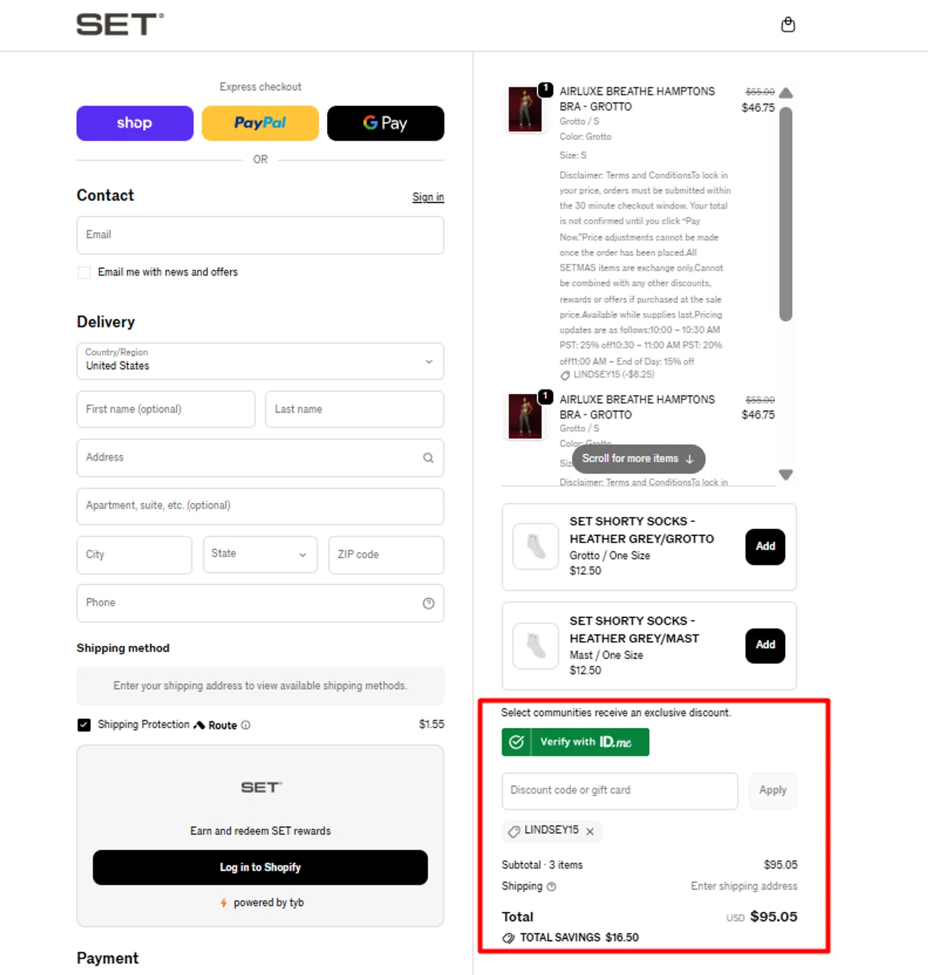Screen dimensions: 928x975
Task: Open Shipping Protection info icon next to Route
Action: [246, 725]
